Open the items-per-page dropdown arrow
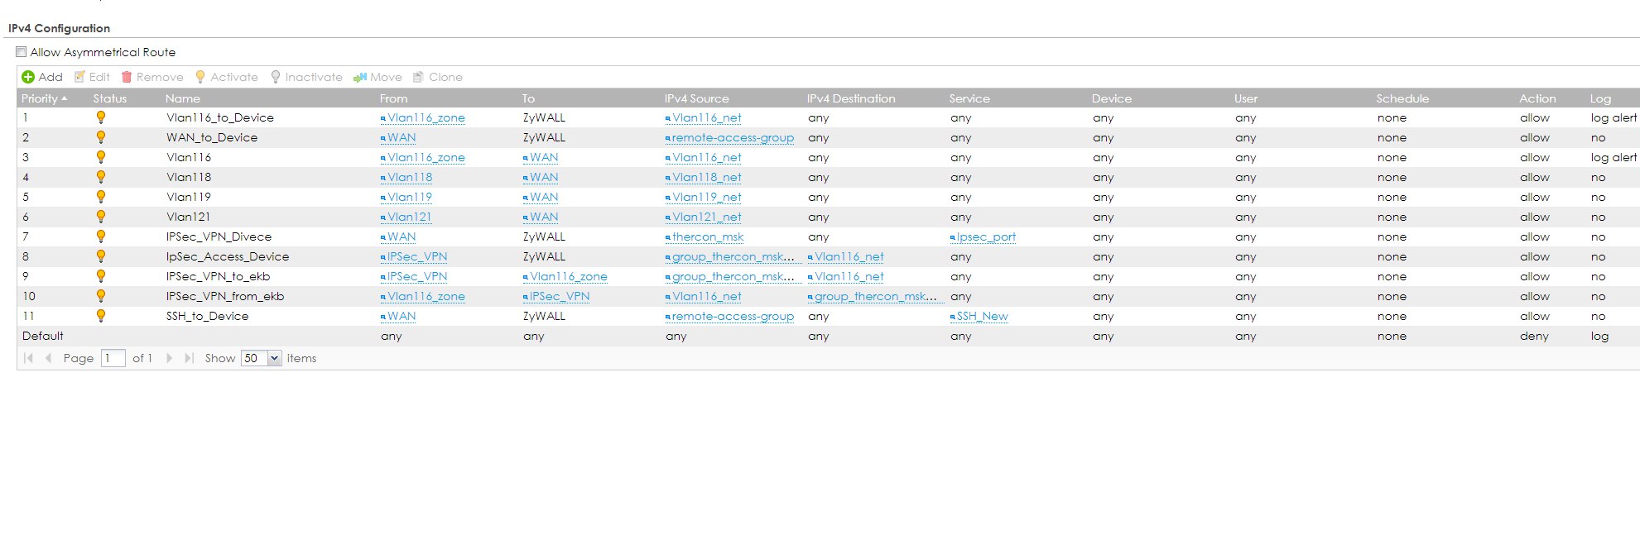 (274, 358)
